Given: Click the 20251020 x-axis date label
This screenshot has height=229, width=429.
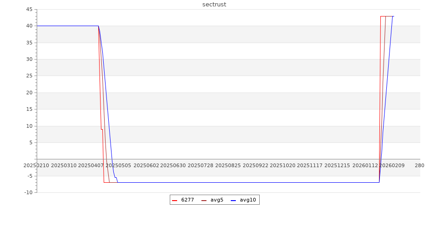Looking at the screenshot, I should coord(283,165).
